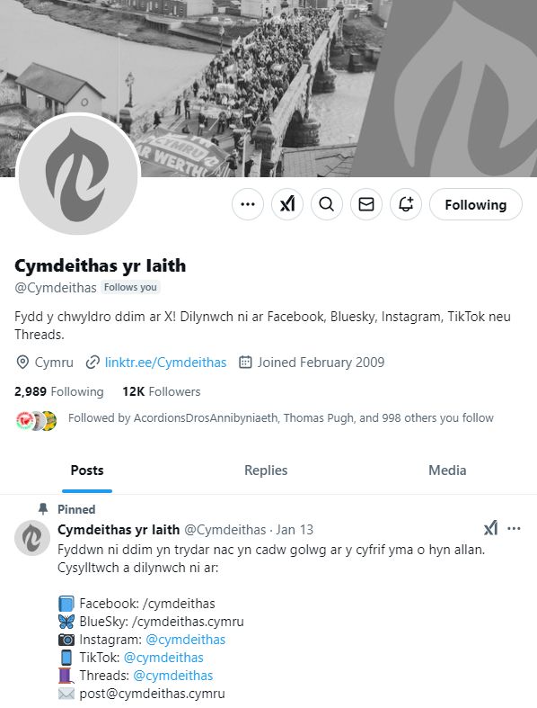Toggle post notifications bell icon
This screenshot has height=708, width=537.
click(406, 204)
